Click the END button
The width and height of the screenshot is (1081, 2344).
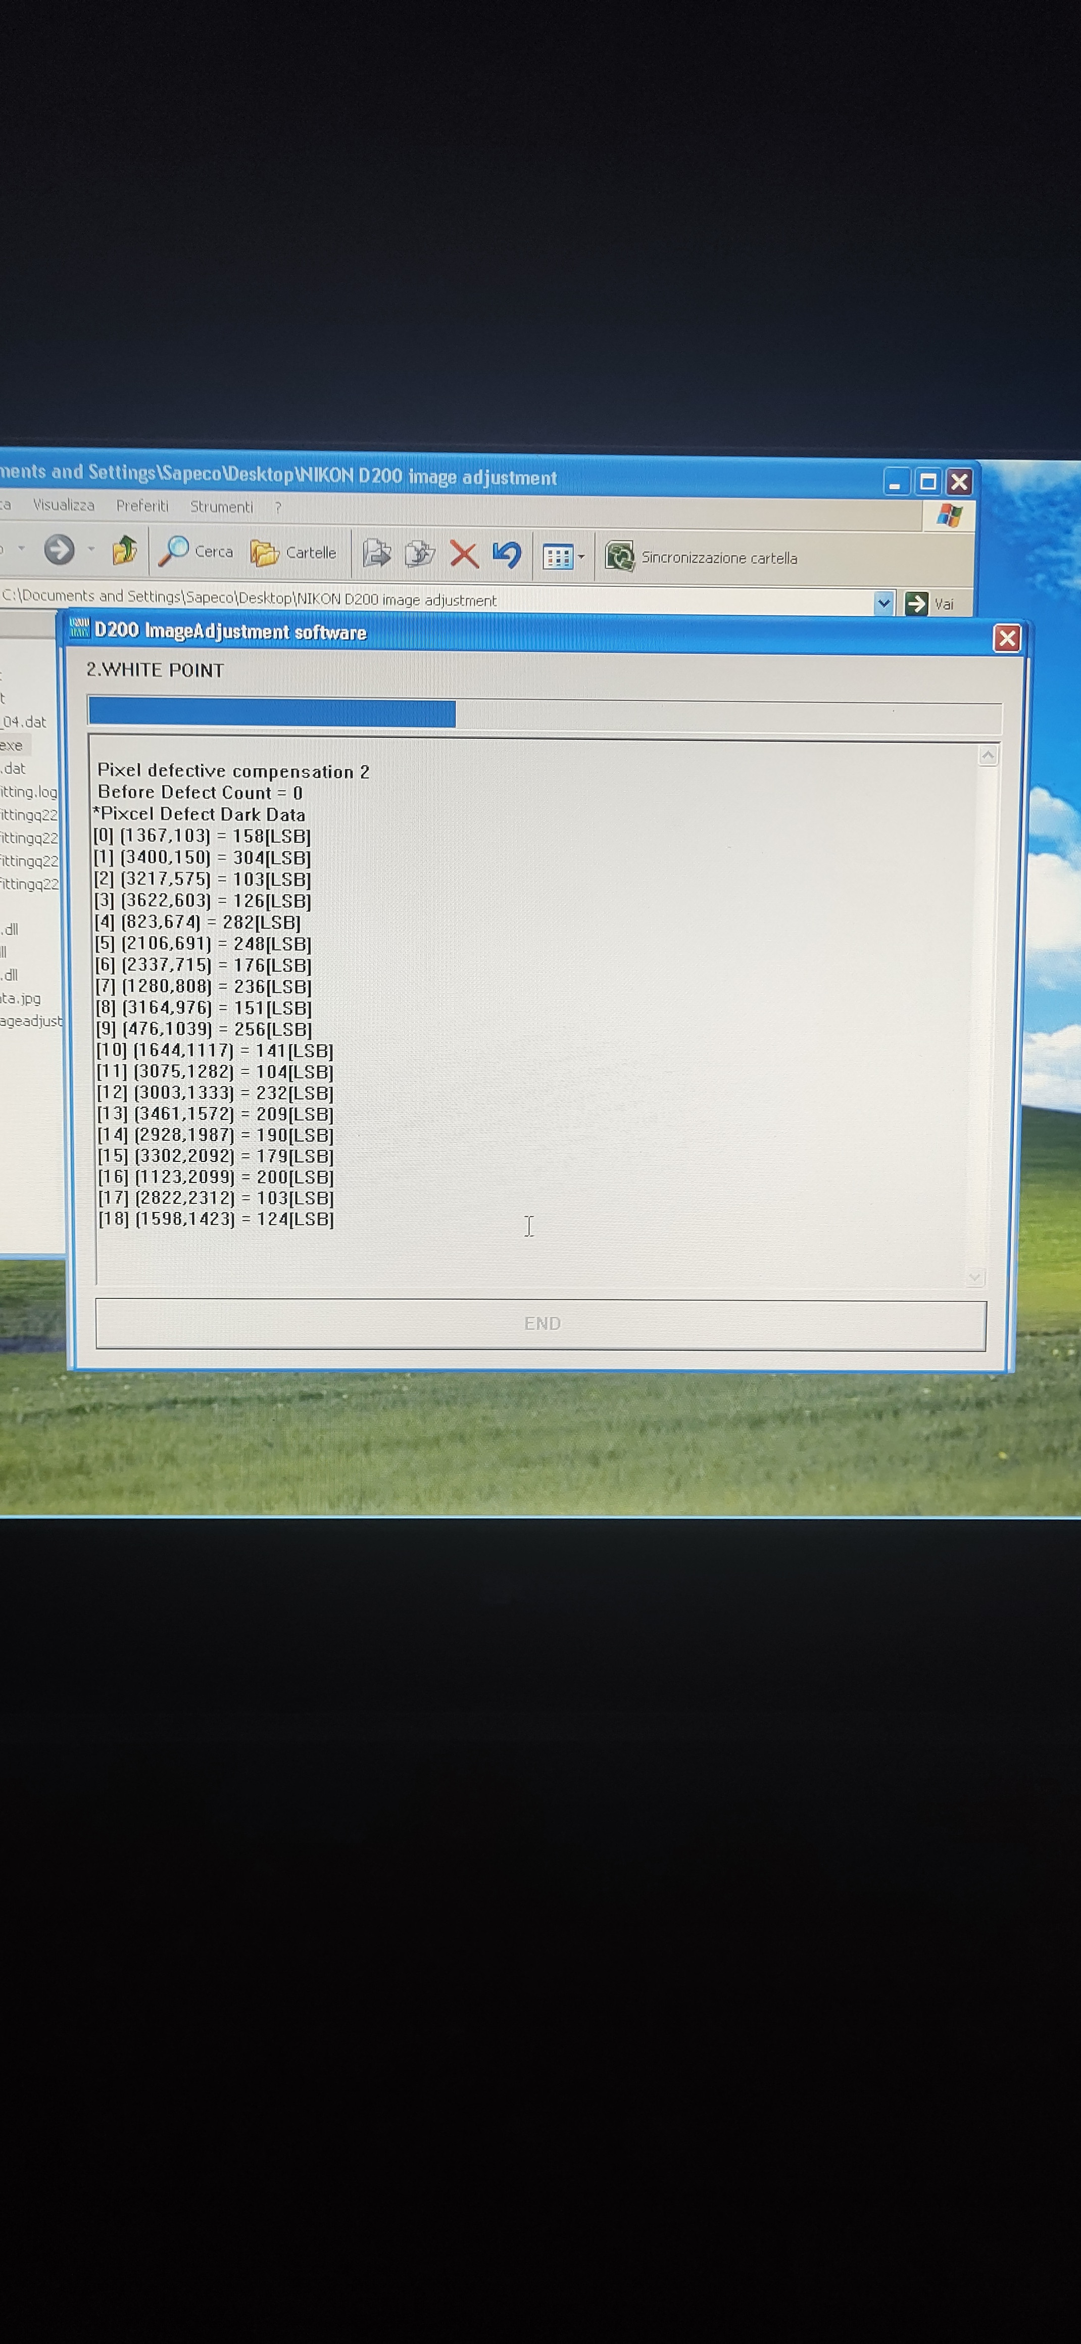(x=542, y=1324)
